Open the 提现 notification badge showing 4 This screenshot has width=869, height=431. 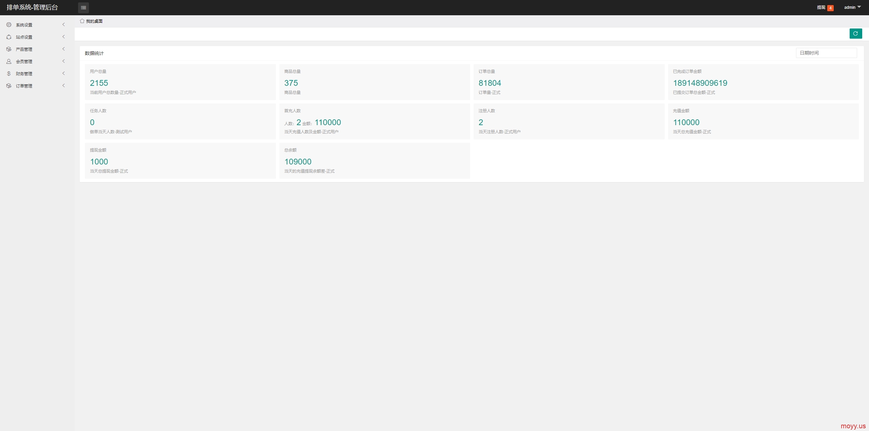[830, 8]
